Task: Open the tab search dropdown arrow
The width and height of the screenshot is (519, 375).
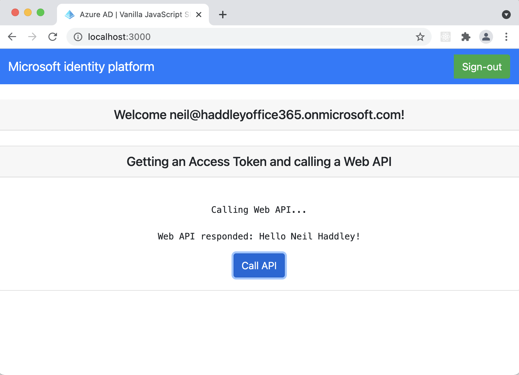Action: (506, 15)
